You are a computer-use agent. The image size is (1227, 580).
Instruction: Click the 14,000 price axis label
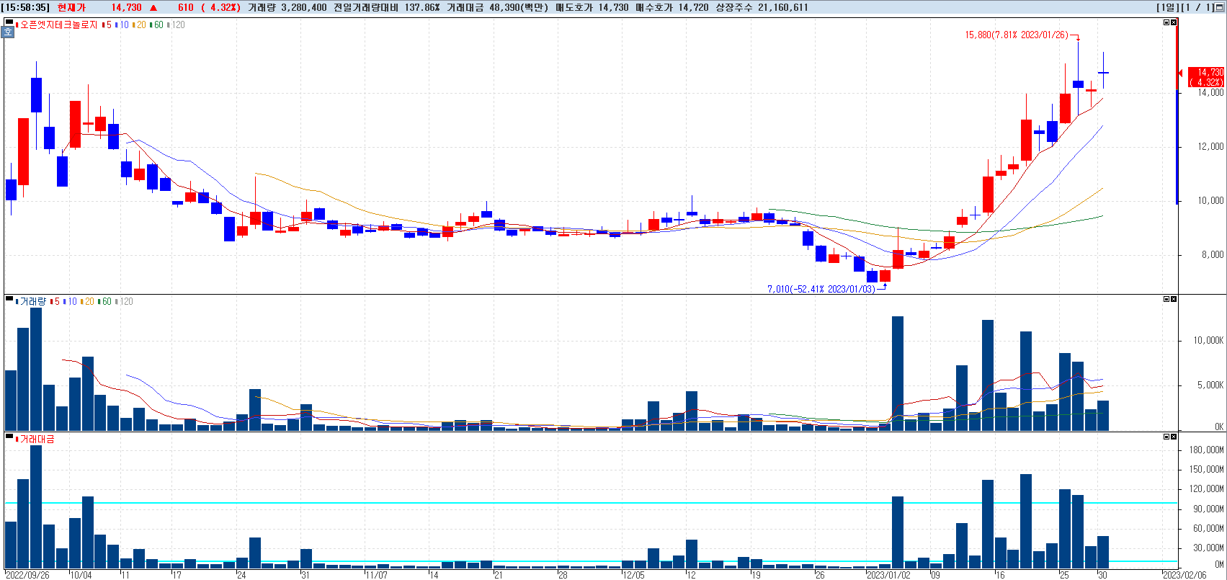tap(1211, 92)
